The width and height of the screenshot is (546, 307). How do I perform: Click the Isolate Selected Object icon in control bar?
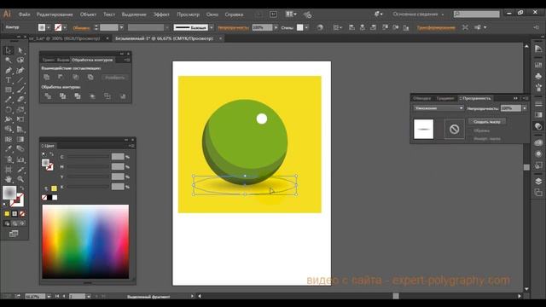point(465,27)
